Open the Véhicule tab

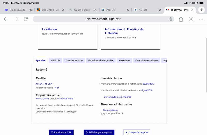[55, 61]
